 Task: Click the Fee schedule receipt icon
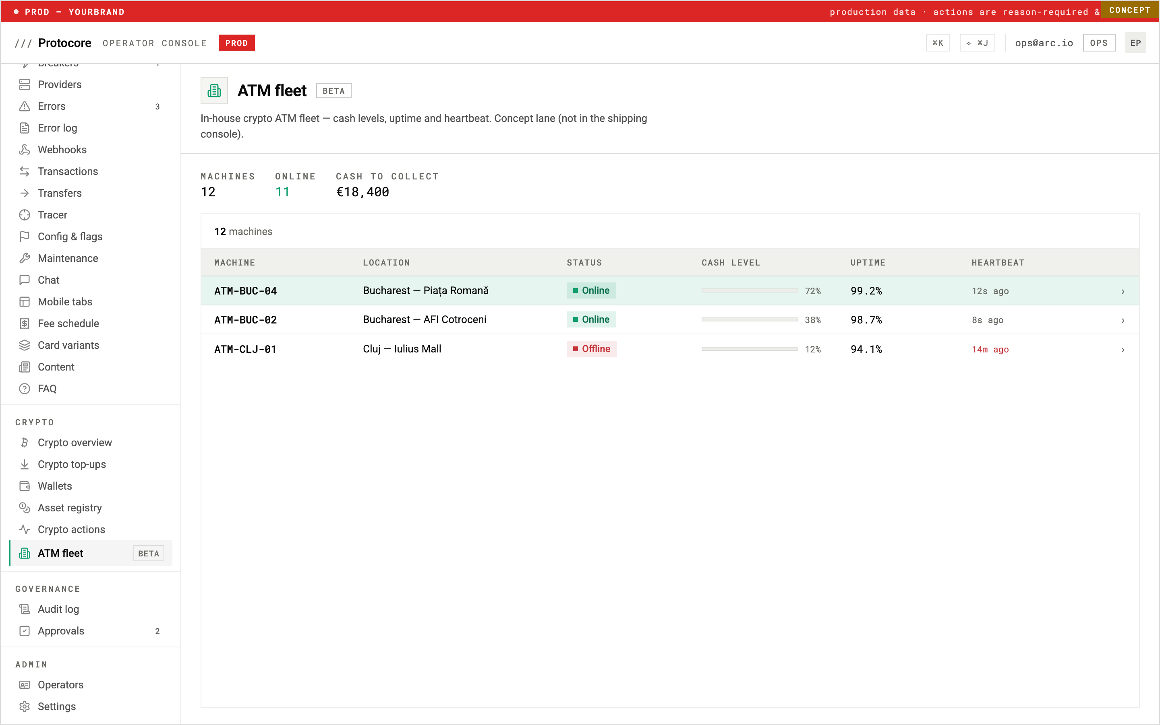pyautogui.click(x=25, y=323)
